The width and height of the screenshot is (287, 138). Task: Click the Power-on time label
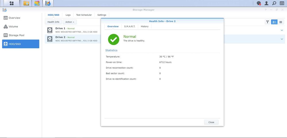(x=114, y=62)
